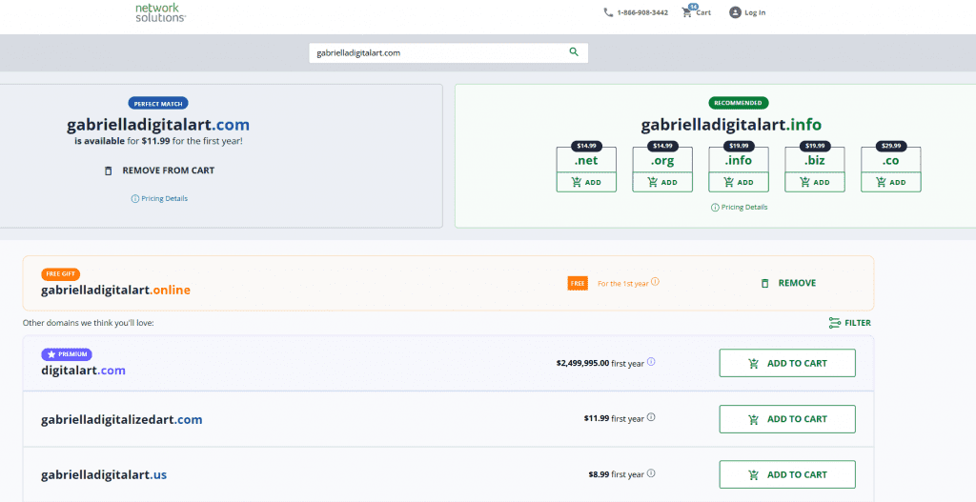Add .info domain to cart
Image resolution: width=976 pixels, height=502 pixels.
click(739, 182)
